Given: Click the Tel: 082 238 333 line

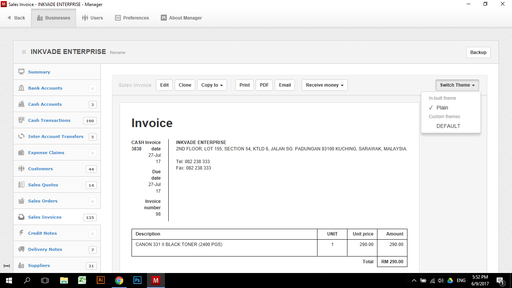Looking at the screenshot, I should pos(193,162).
